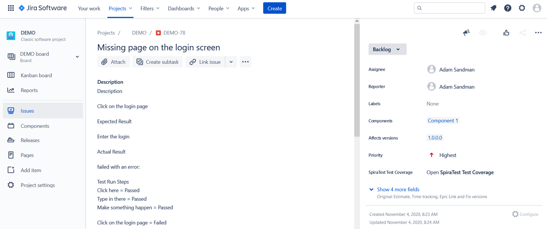Click the share issue icon

point(522,33)
